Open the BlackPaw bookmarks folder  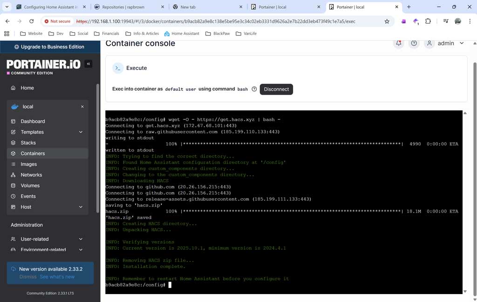point(218,34)
